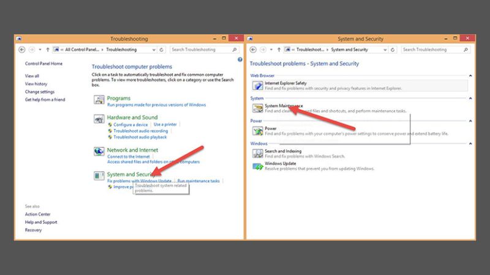The image size is (490, 275).
Task: Open Change settings link
Action: pyautogui.click(x=40, y=92)
